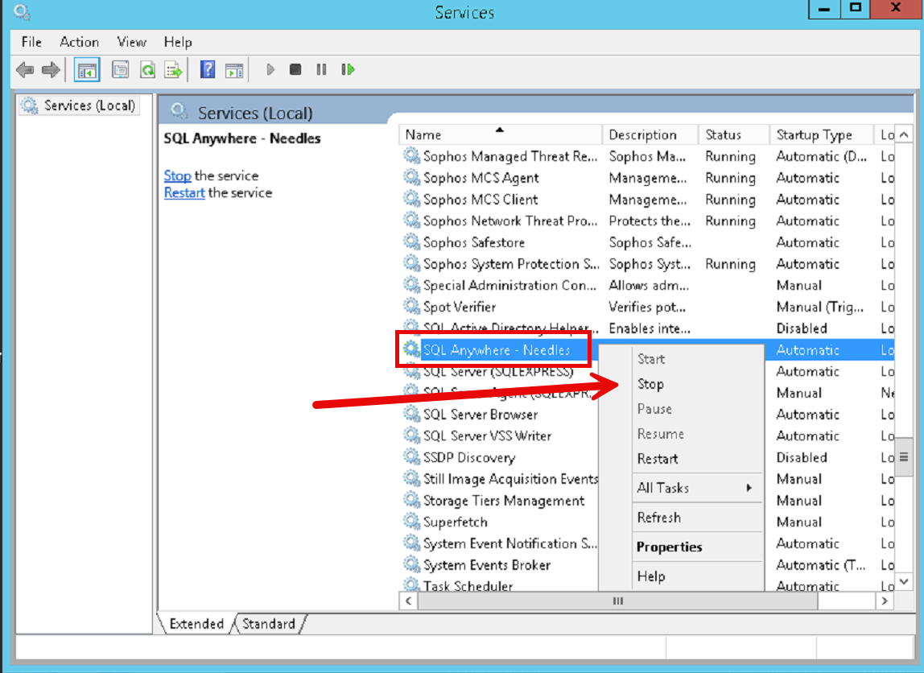Select Still Image Acquisition Events row
Viewport: 924px width, 673px height.
click(x=499, y=478)
